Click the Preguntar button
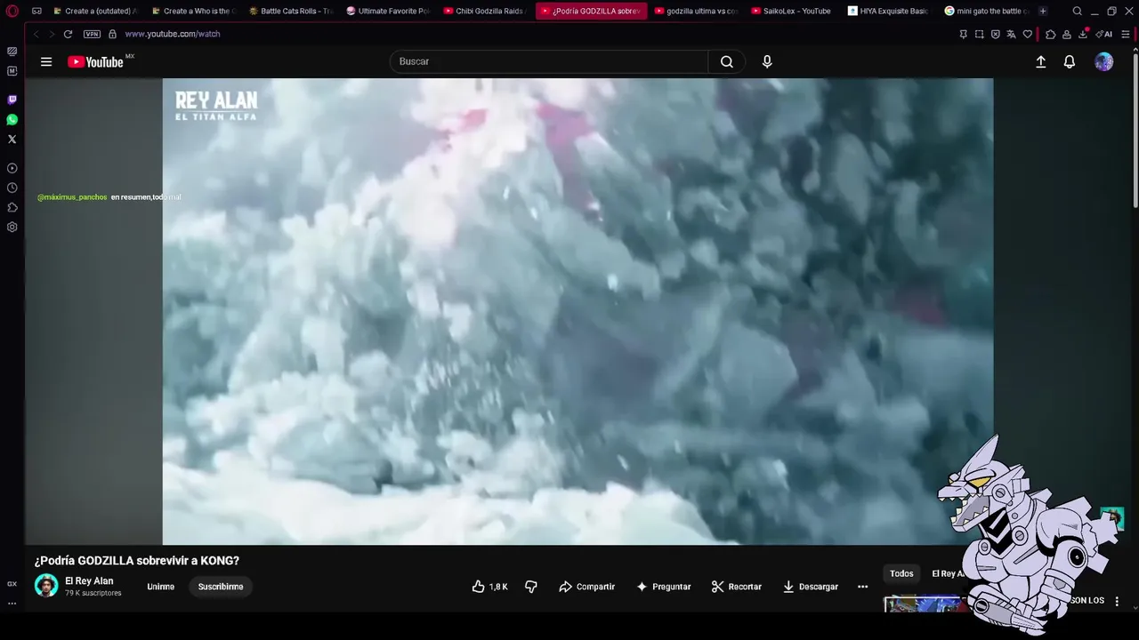1139x640 pixels. click(664, 587)
